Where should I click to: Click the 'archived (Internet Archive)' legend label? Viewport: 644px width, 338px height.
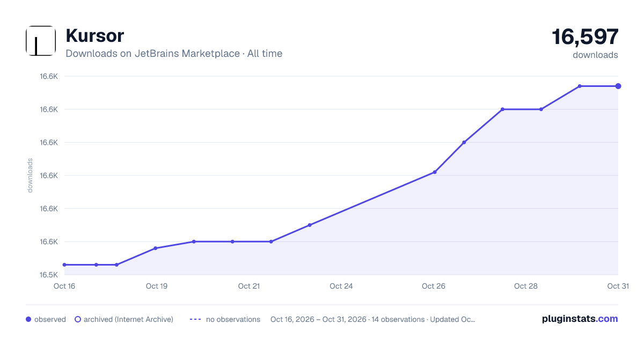point(128,319)
